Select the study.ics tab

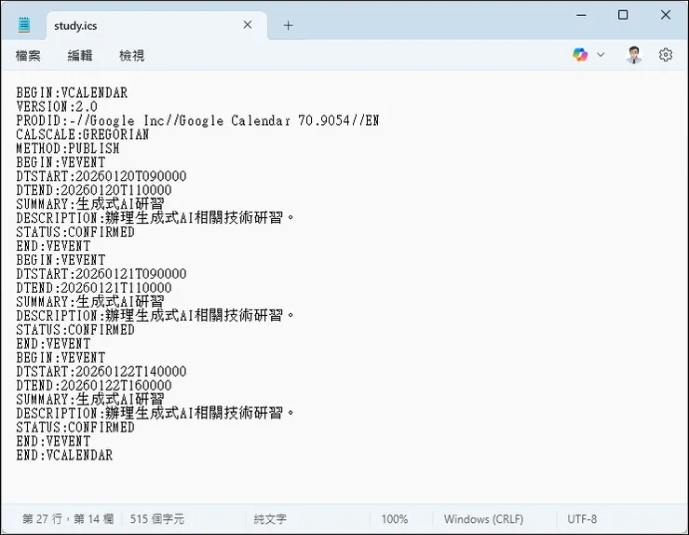point(156,25)
